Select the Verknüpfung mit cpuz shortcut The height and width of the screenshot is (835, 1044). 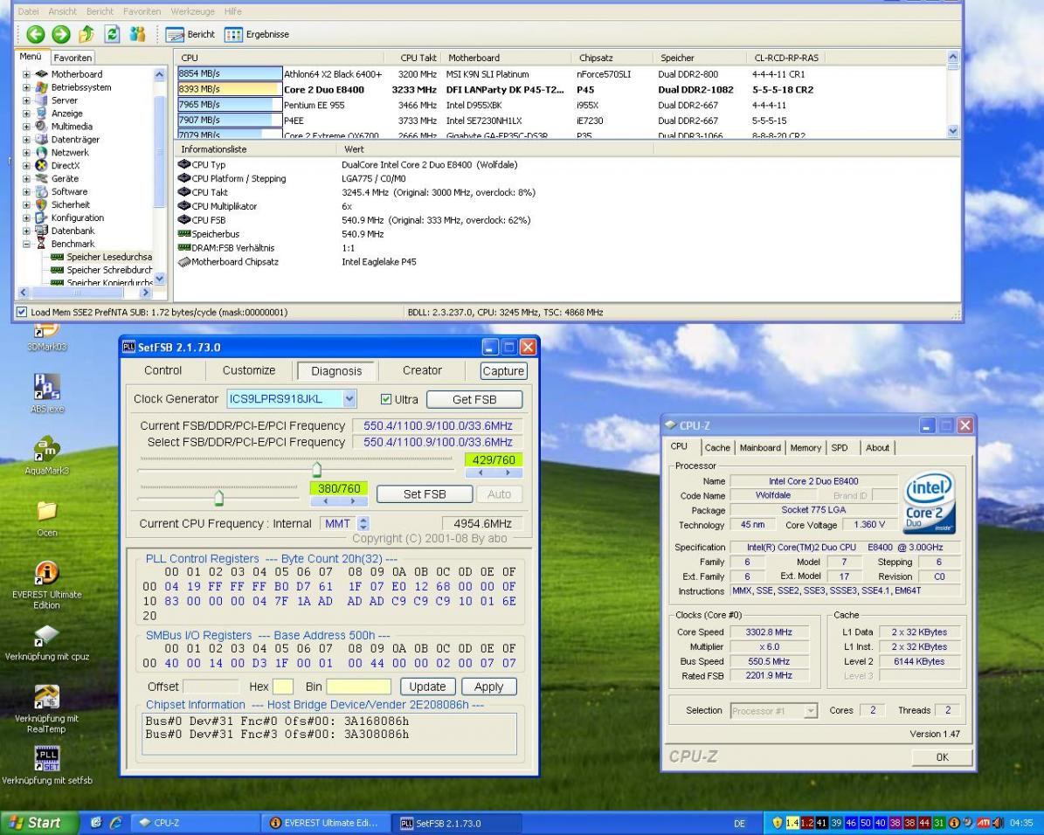[46, 643]
